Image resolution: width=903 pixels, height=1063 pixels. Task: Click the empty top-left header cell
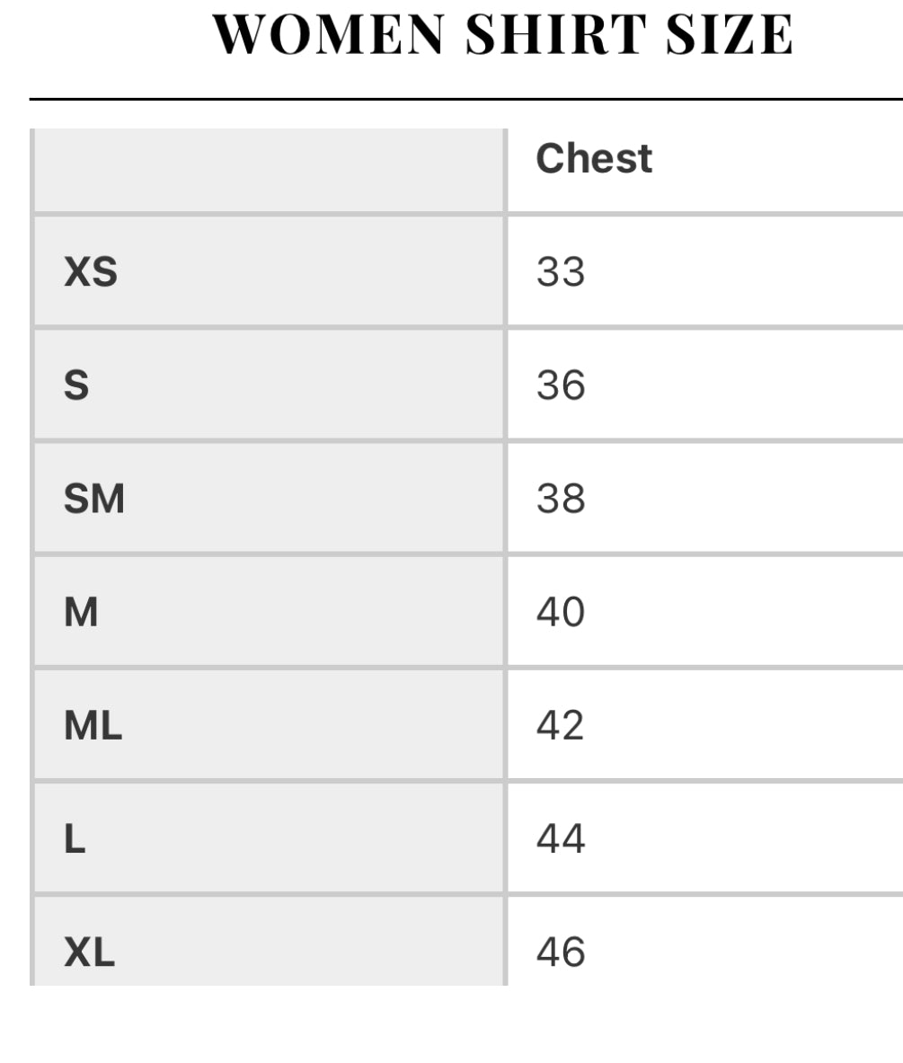pyautogui.click(x=268, y=171)
